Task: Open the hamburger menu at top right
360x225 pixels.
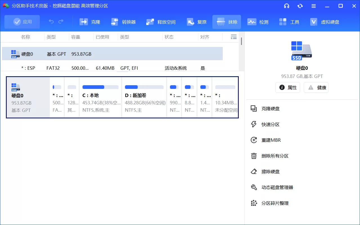Action: (x=314, y=6)
